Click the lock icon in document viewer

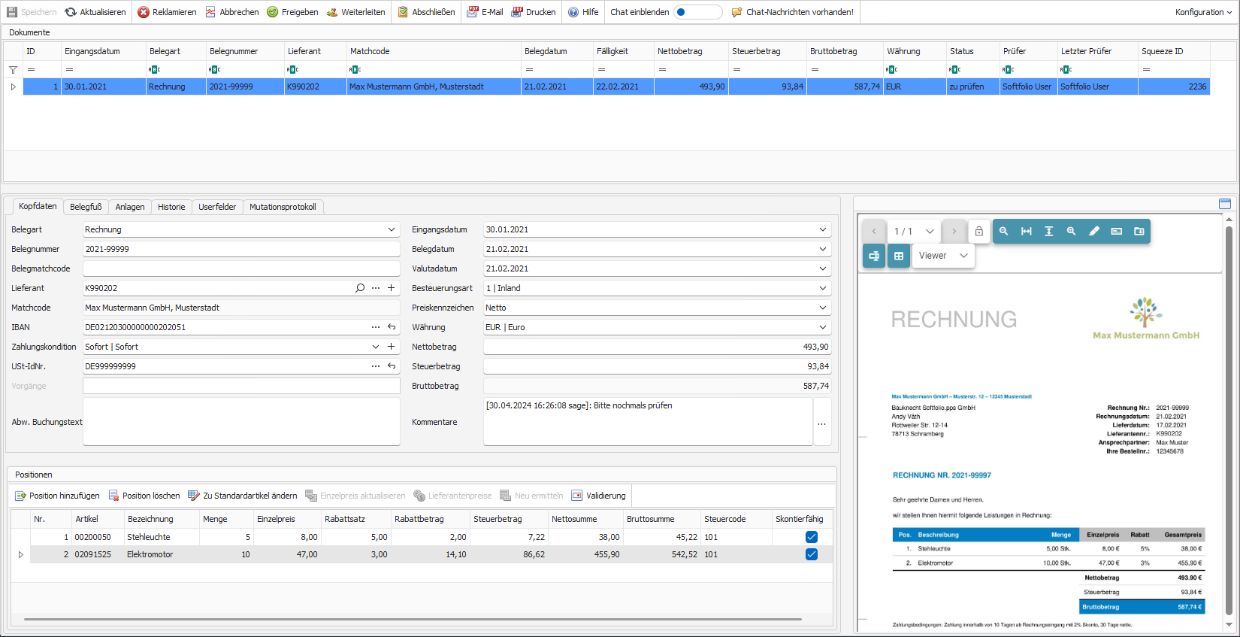978,232
